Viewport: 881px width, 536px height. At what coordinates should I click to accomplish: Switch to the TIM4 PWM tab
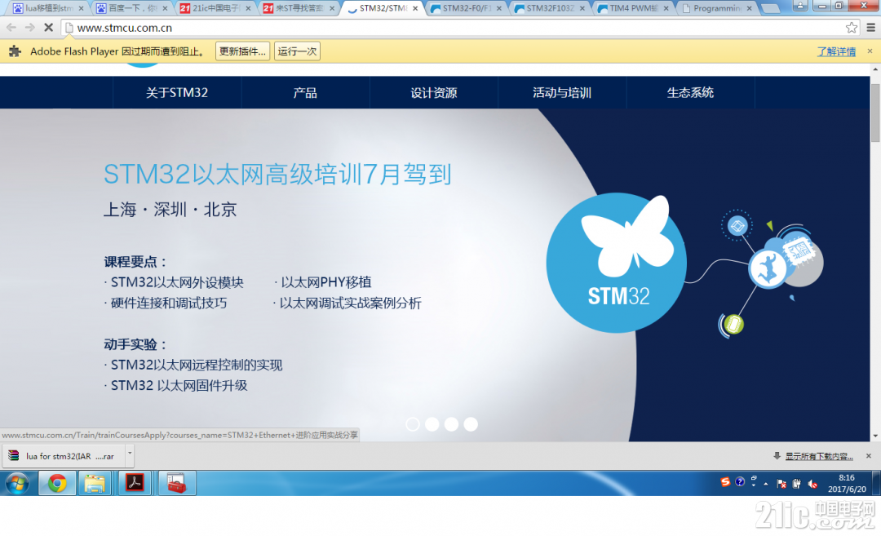(x=633, y=8)
